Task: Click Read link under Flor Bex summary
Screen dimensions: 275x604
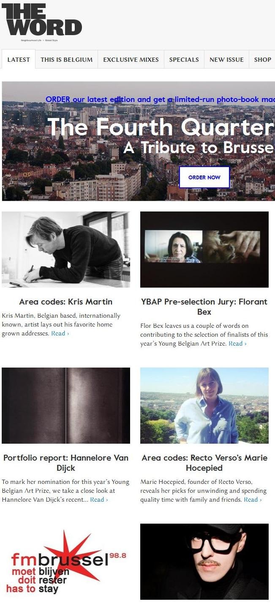Action: (237, 343)
